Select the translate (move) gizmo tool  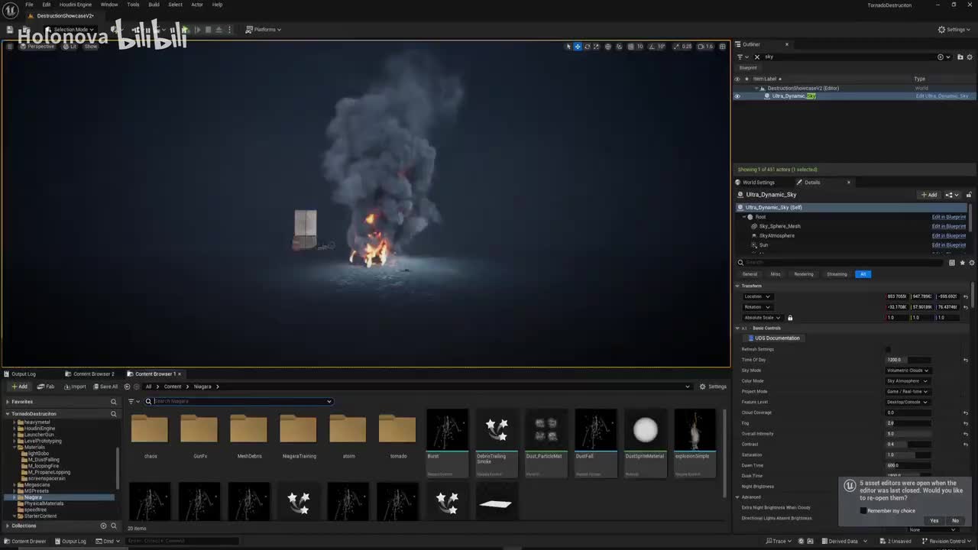click(x=578, y=47)
